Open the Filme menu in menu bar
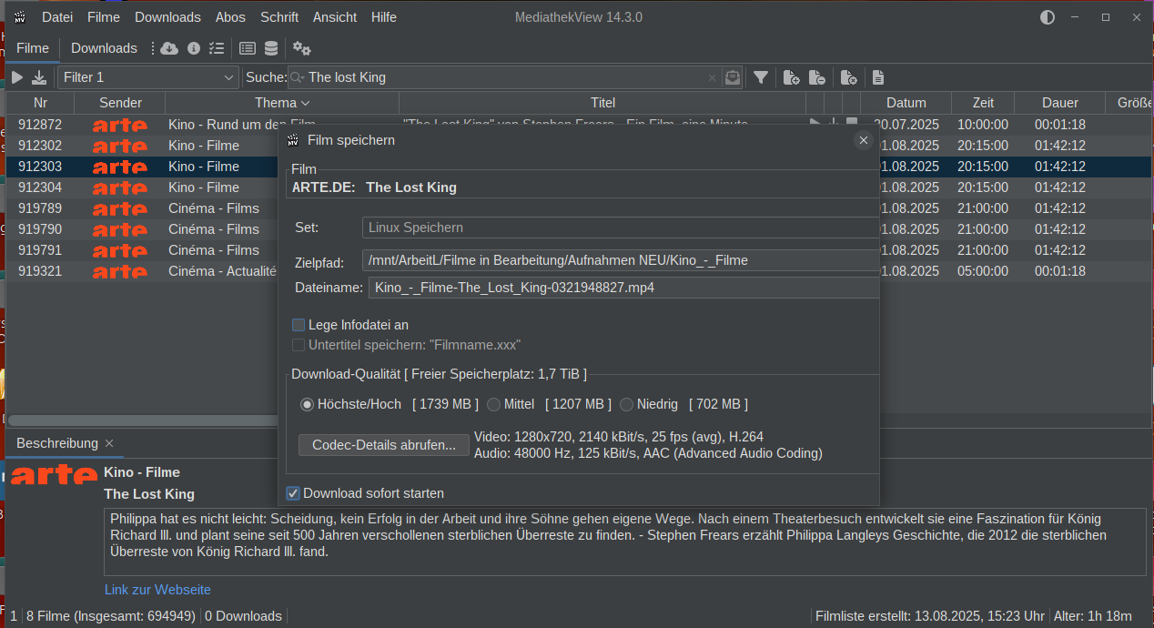The height and width of the screenshot is (628, 1154). pos(104,17)
